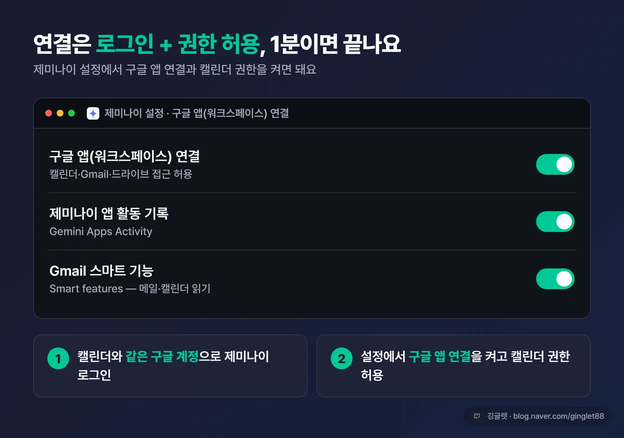Select the 구글 앱(워크스페이스) 연결 row title
The width and height of the screenshot is (624, 438).
125,157
